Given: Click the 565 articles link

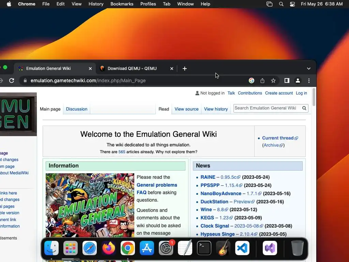Looking at the screenshot, I should (x=122, y=152).
